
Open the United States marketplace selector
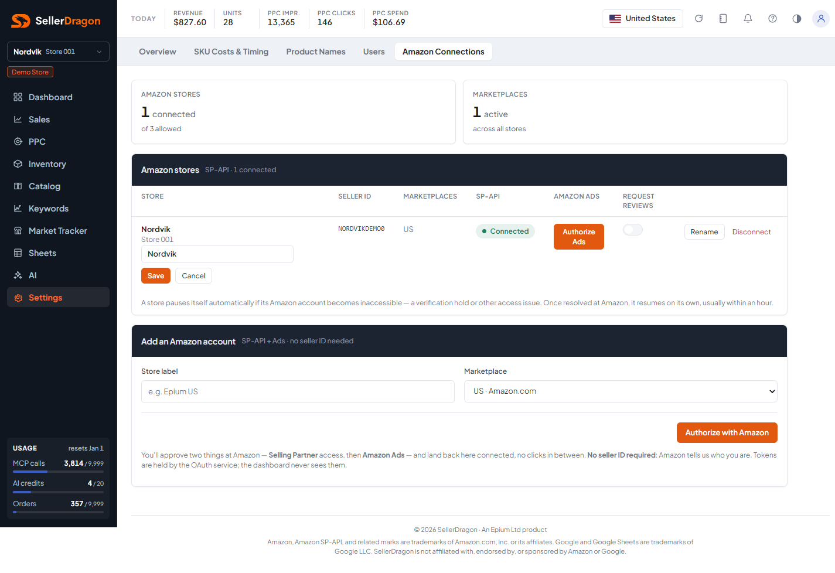pos(642,19)
